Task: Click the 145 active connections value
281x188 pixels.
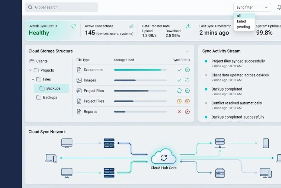Action: click(90, 33)
